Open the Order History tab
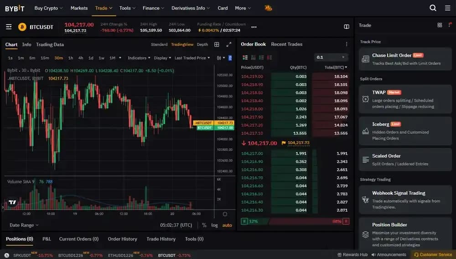Viewport: 456px width, 259px height. (x=122, y=239)
